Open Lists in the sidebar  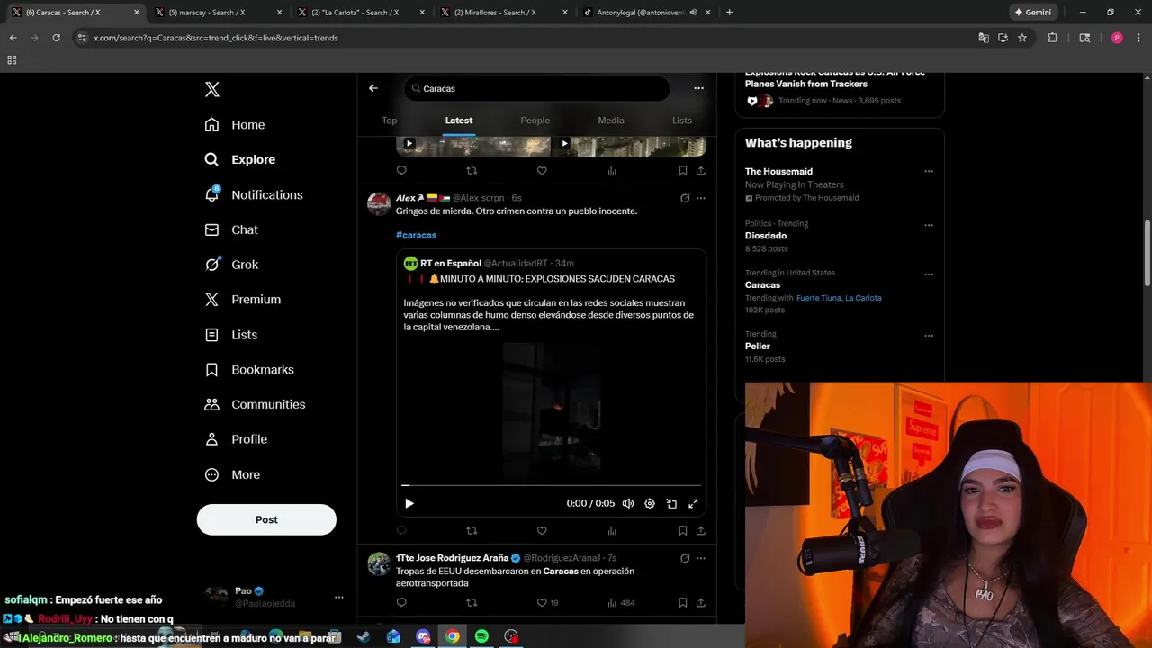231,335
